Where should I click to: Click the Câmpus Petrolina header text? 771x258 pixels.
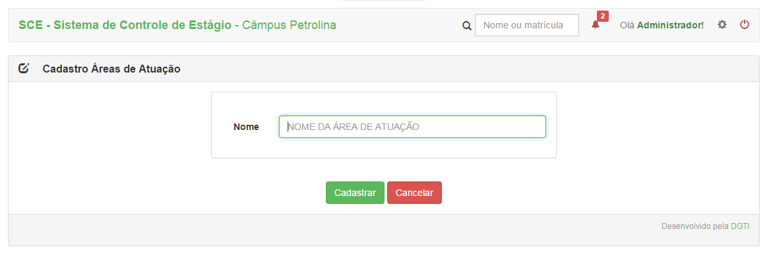click(289, 25)
